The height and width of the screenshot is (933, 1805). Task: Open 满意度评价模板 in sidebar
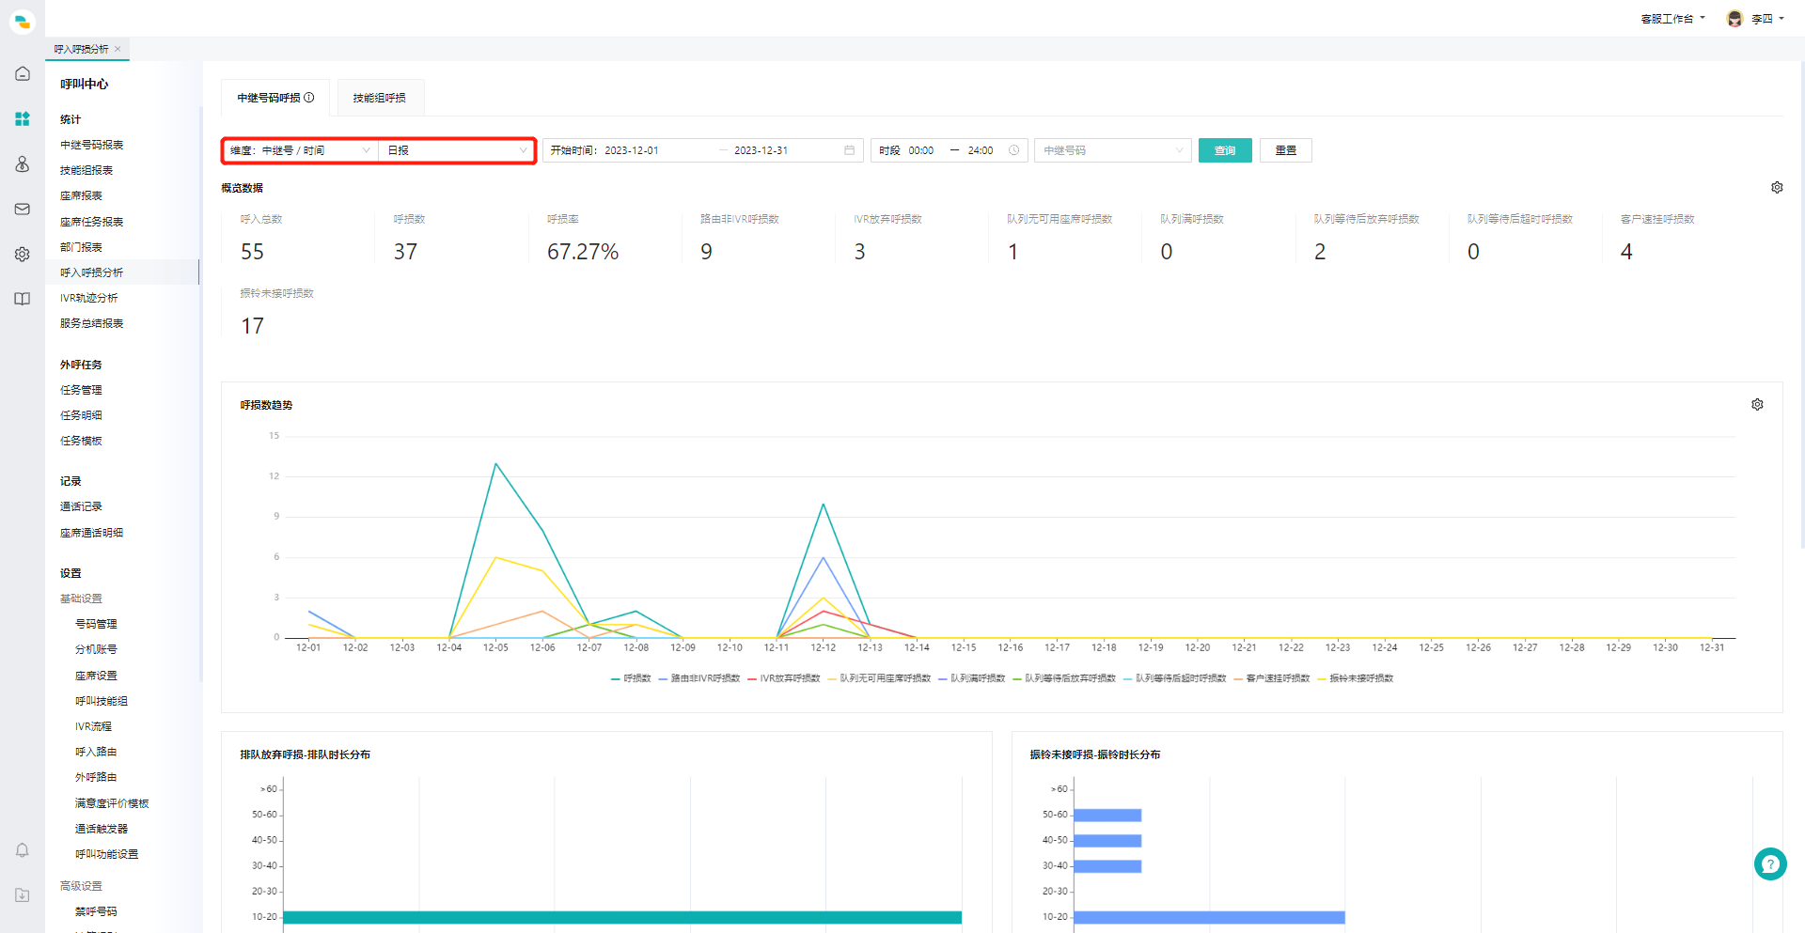point(112,803)
